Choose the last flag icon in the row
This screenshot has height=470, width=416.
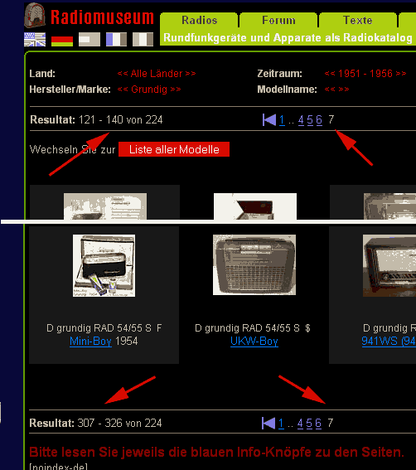pos(143,40)
